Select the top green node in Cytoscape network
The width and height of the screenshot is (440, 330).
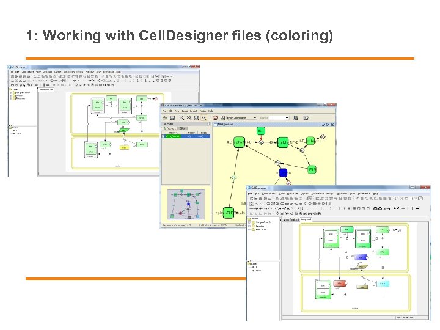(x=261, y=131)
